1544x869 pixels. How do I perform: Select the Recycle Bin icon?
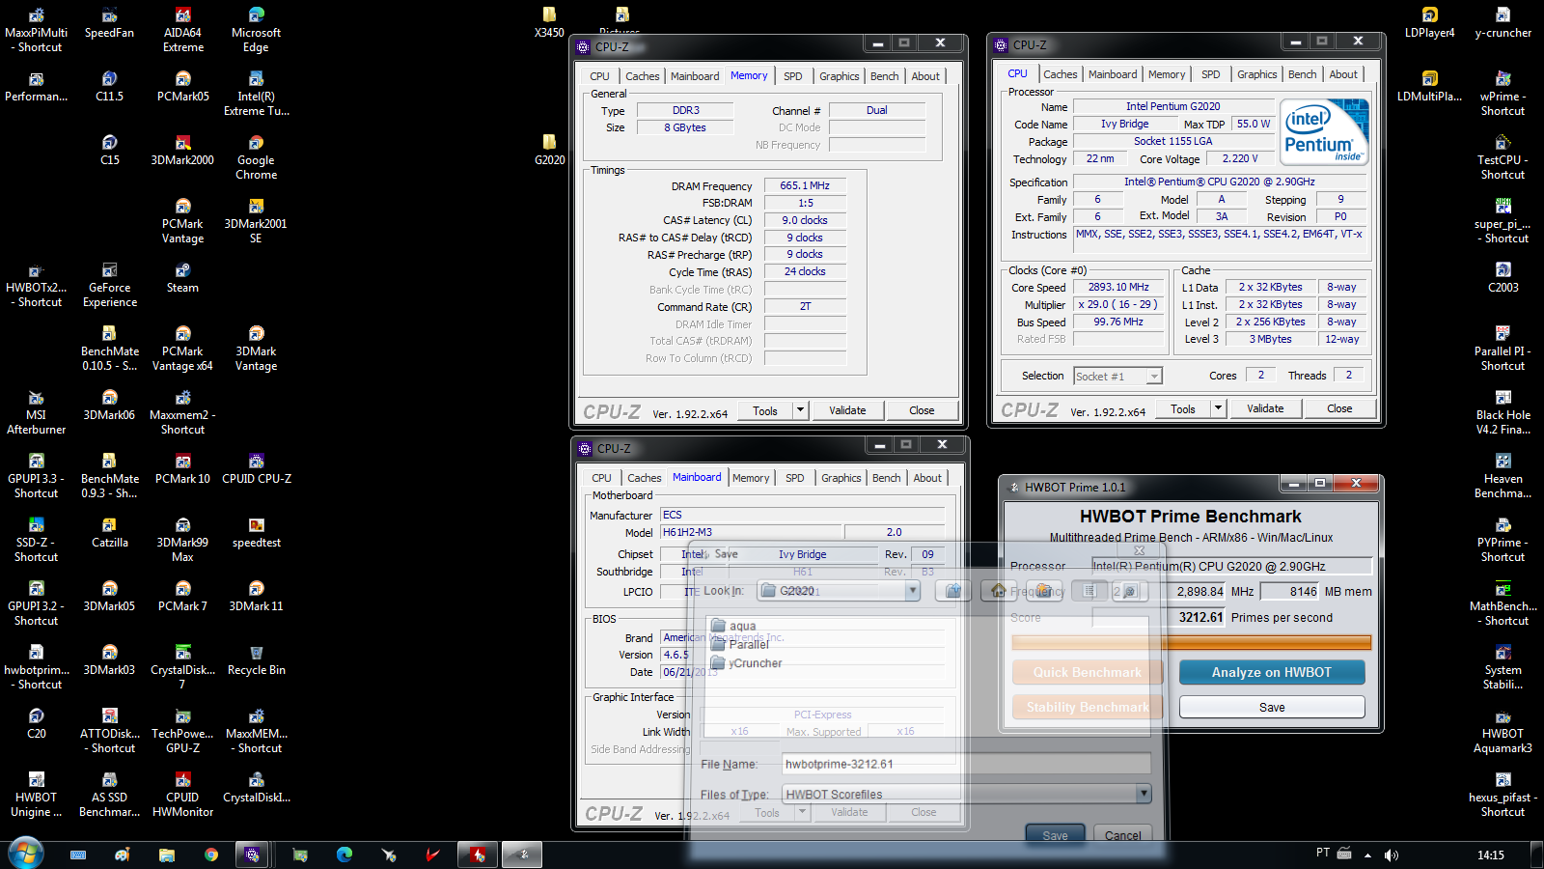tap(256, 660)
